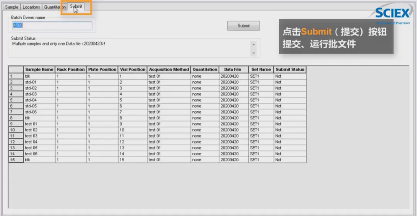Click the Submit Status message text
The image size is (417, 216).
(59, 44)
